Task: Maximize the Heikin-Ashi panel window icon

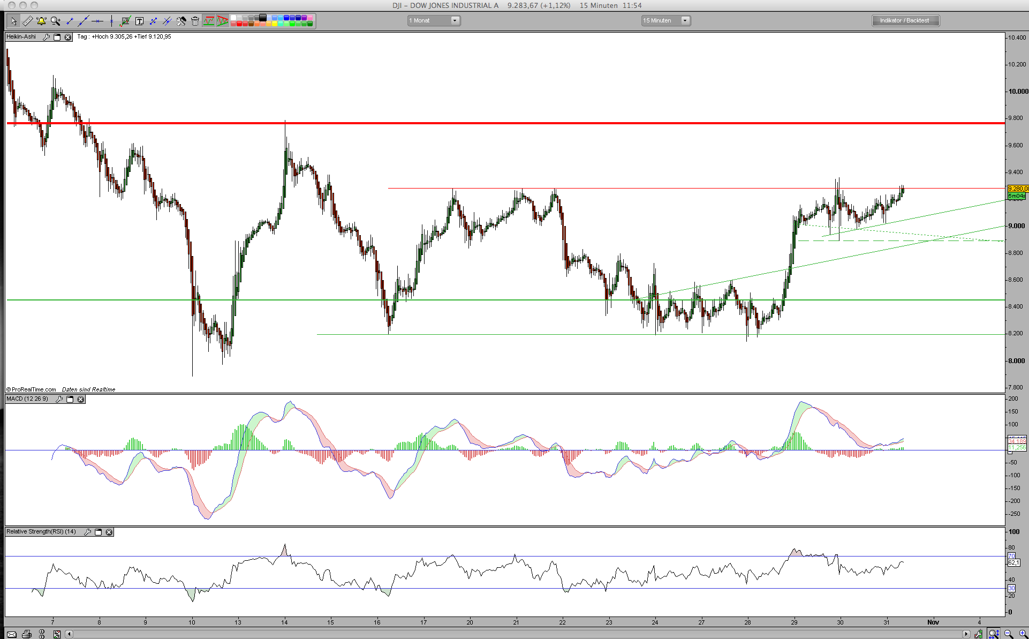Action: [x=57, y=37]
